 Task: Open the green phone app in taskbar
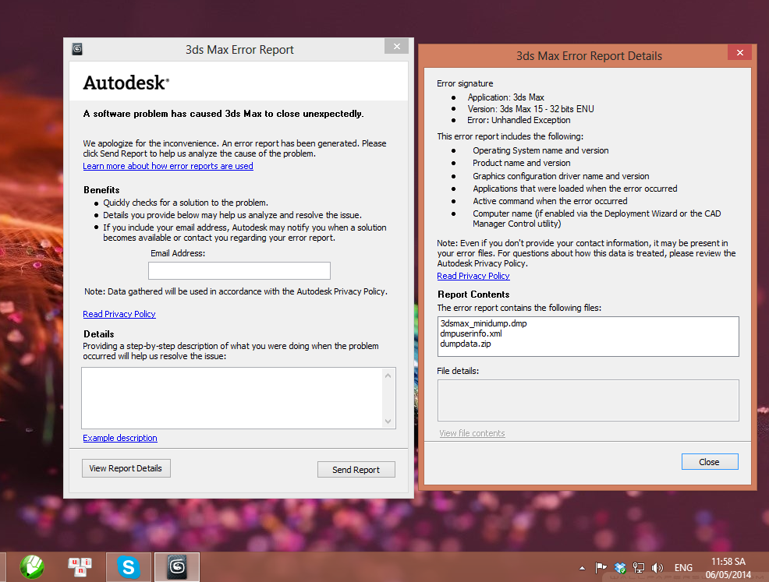point(32,567)
